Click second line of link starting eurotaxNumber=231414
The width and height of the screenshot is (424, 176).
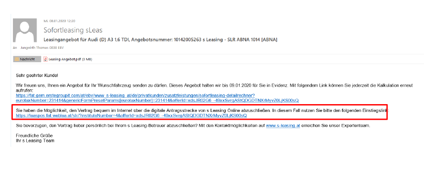point(157,100)
